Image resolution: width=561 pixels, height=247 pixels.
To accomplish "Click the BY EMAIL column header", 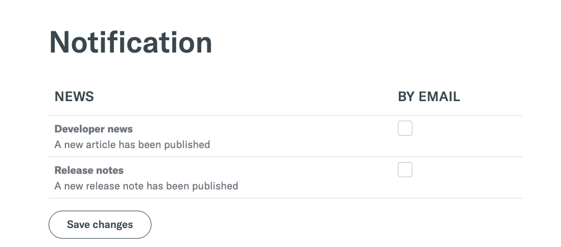I will pos(429,97).
